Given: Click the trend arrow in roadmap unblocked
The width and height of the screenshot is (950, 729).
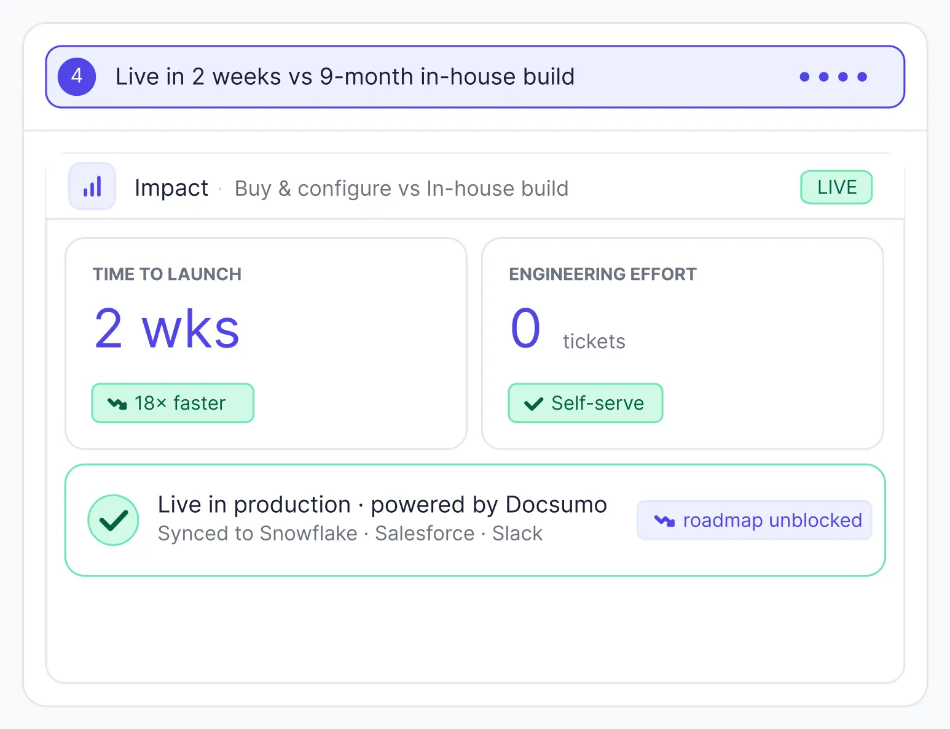Looking at the screenshot, I should click(x=664, y=521).
